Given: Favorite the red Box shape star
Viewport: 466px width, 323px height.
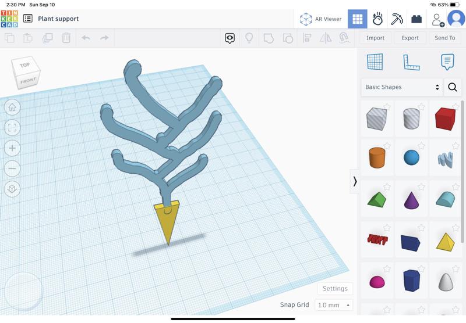Looking at the screenshot, I should 456,107.
